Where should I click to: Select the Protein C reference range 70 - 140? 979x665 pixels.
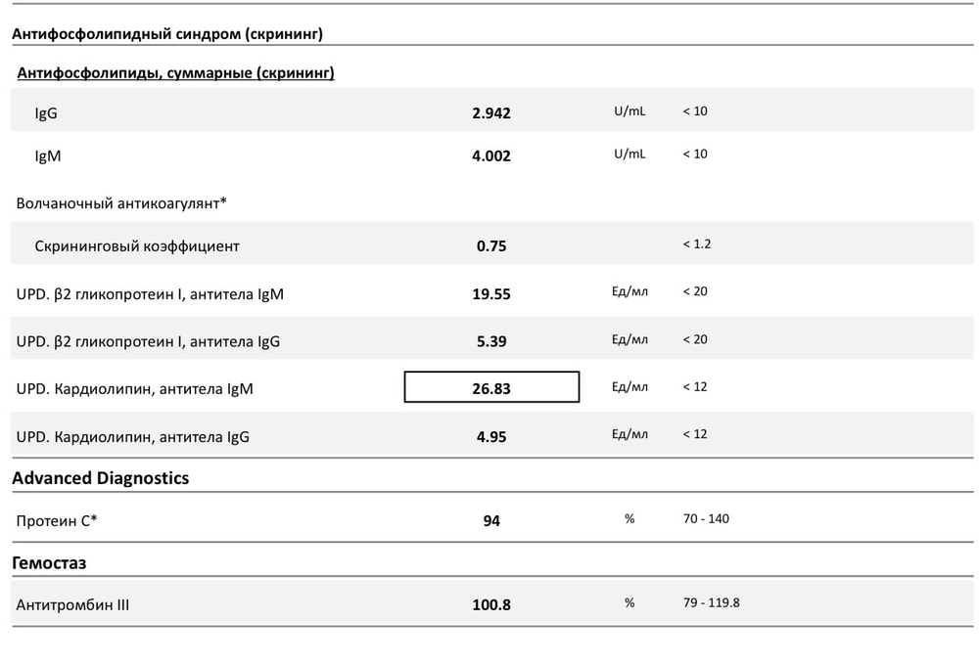pos(706,518)
